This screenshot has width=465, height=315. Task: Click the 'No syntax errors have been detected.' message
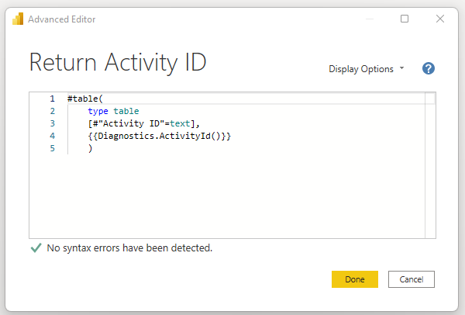coord(129,248)
